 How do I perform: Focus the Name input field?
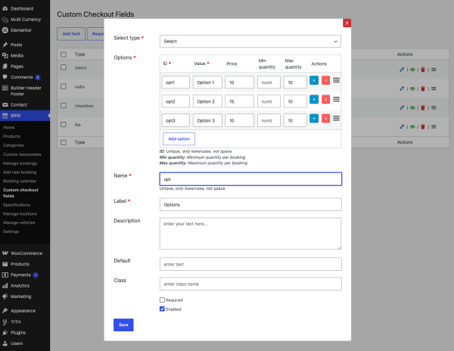point(250,179)
